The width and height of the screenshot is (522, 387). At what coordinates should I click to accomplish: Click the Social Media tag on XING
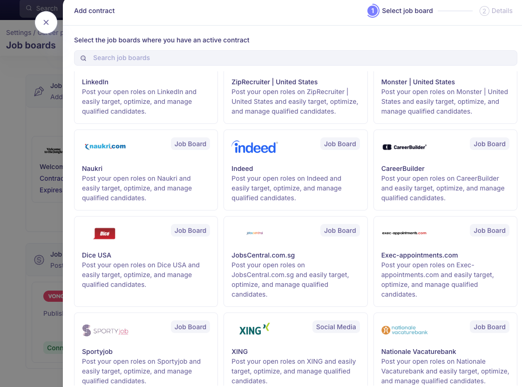pyautogui.click(x=336, y=327)
